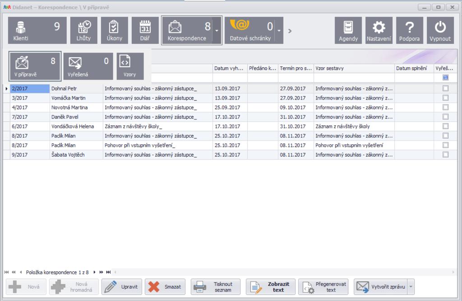Expand the Datové schránky dropdown arrow
This screenshot has height=301, width=462.
pos(279,30)
